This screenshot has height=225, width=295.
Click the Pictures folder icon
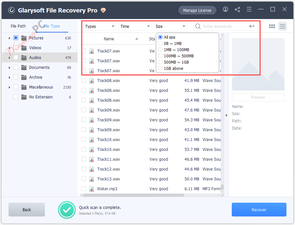(24, 38)
